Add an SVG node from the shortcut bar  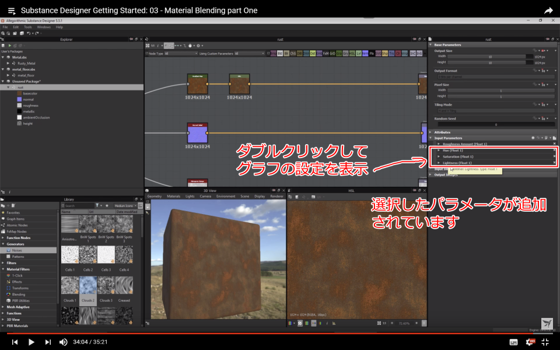[x=378, y=53]
